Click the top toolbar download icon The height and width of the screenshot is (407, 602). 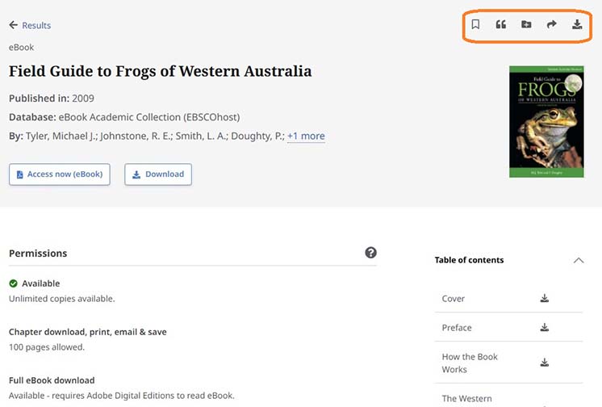click(577, 24)
